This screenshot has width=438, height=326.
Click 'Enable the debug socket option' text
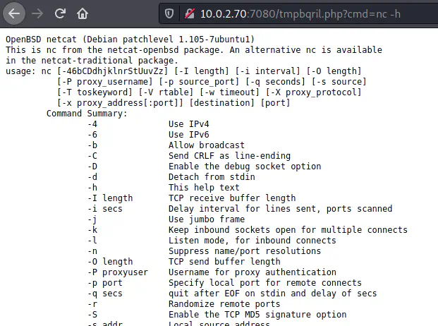pyautogui.click(x=244, y=167)
